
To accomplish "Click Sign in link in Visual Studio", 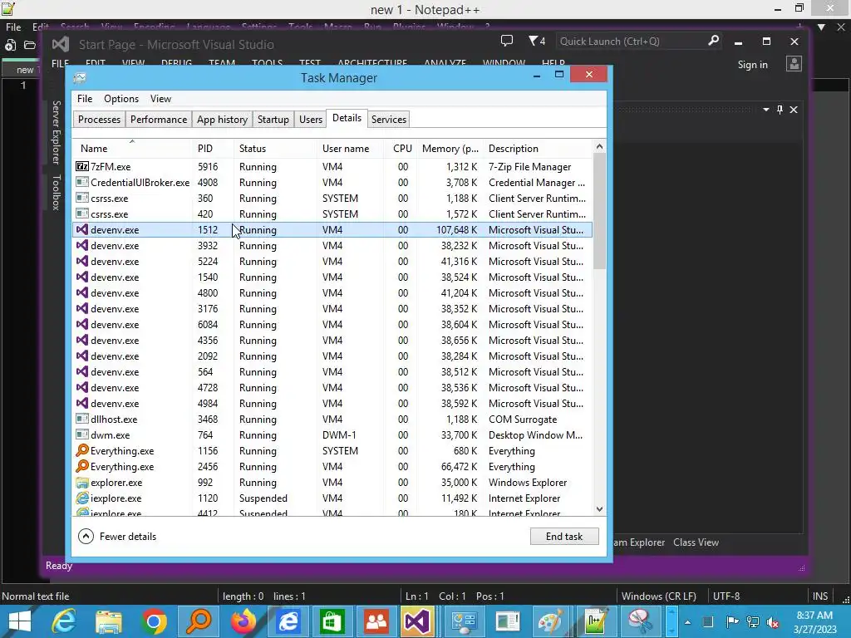I will coord(752,65).
